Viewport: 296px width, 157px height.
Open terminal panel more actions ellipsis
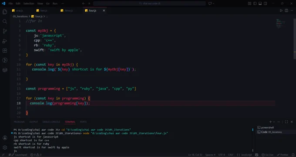coord(278,122)
